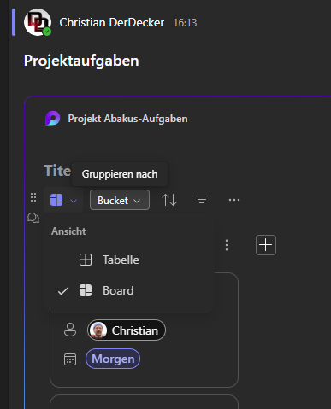Add a new bucket with plus button

point(266,245)
